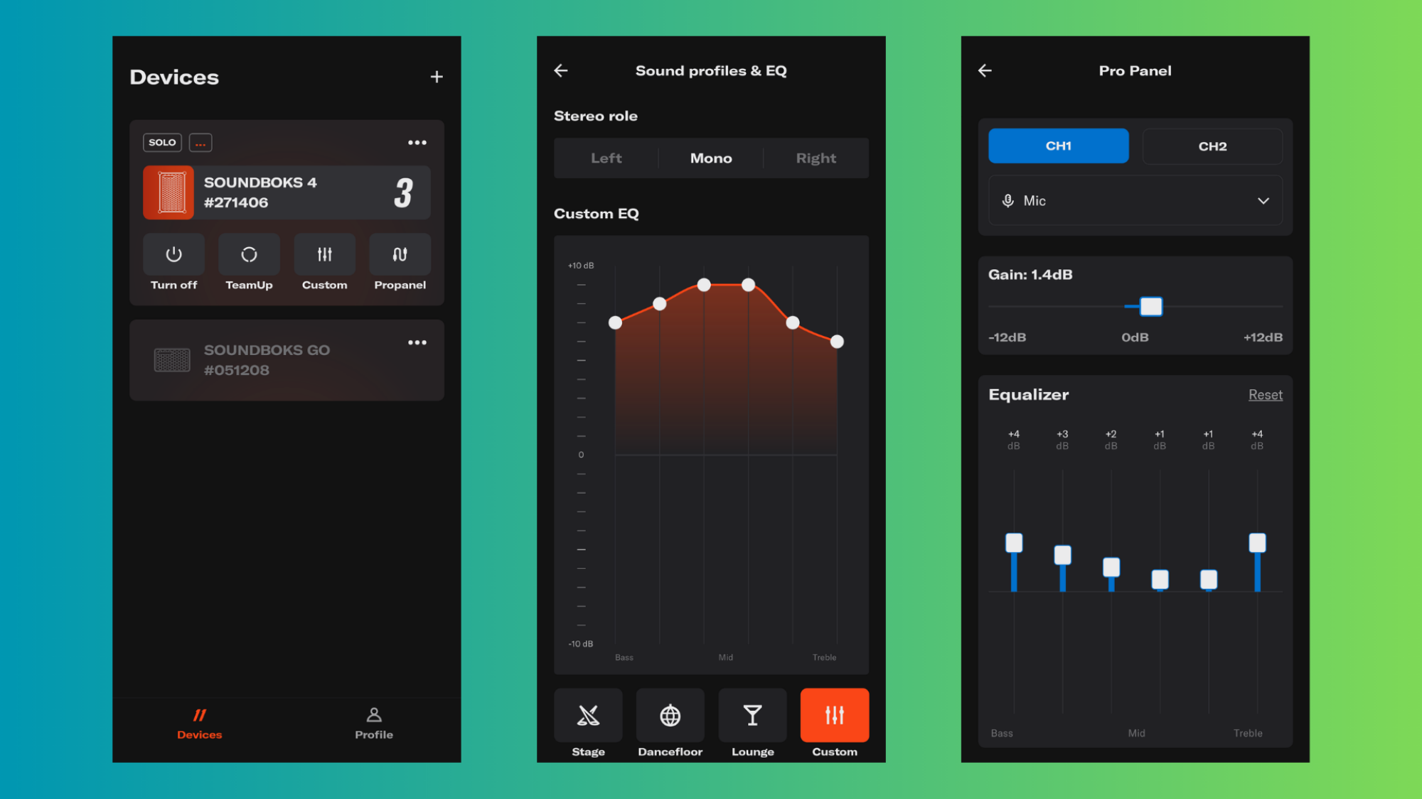Click the SOLO badge on SOUNDBOKS 4
The height and width of the screenshot is (799, 1422).
162,143
